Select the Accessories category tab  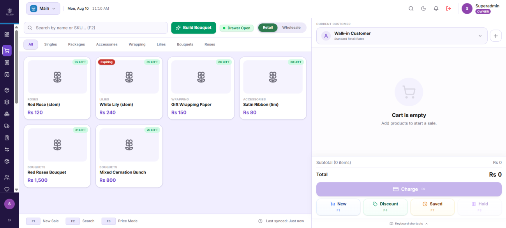click(107, 44)
